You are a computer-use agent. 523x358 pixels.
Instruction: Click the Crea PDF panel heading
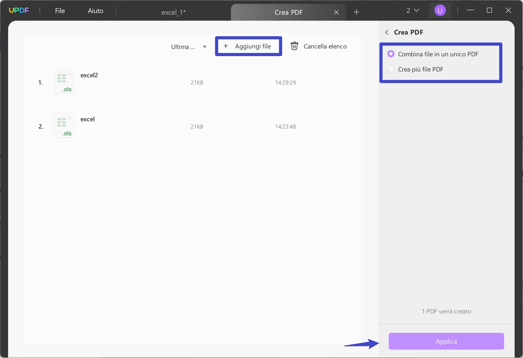pos(408,32)
